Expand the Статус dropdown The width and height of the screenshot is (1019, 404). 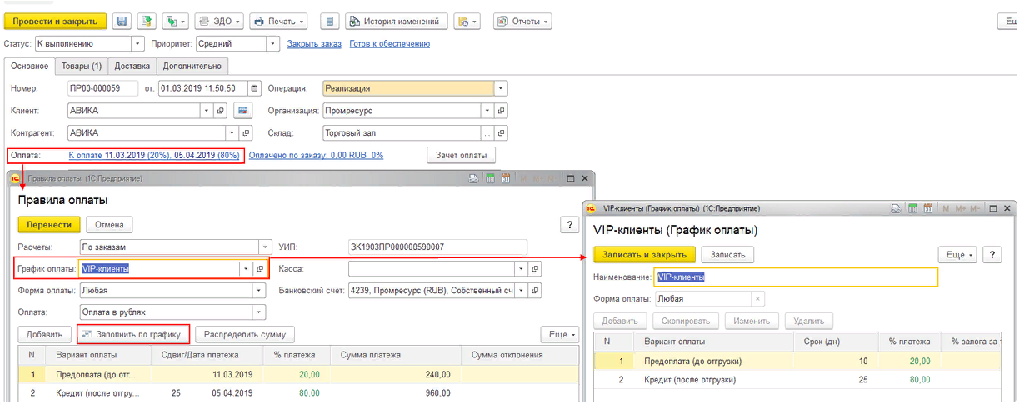(137, 44)
